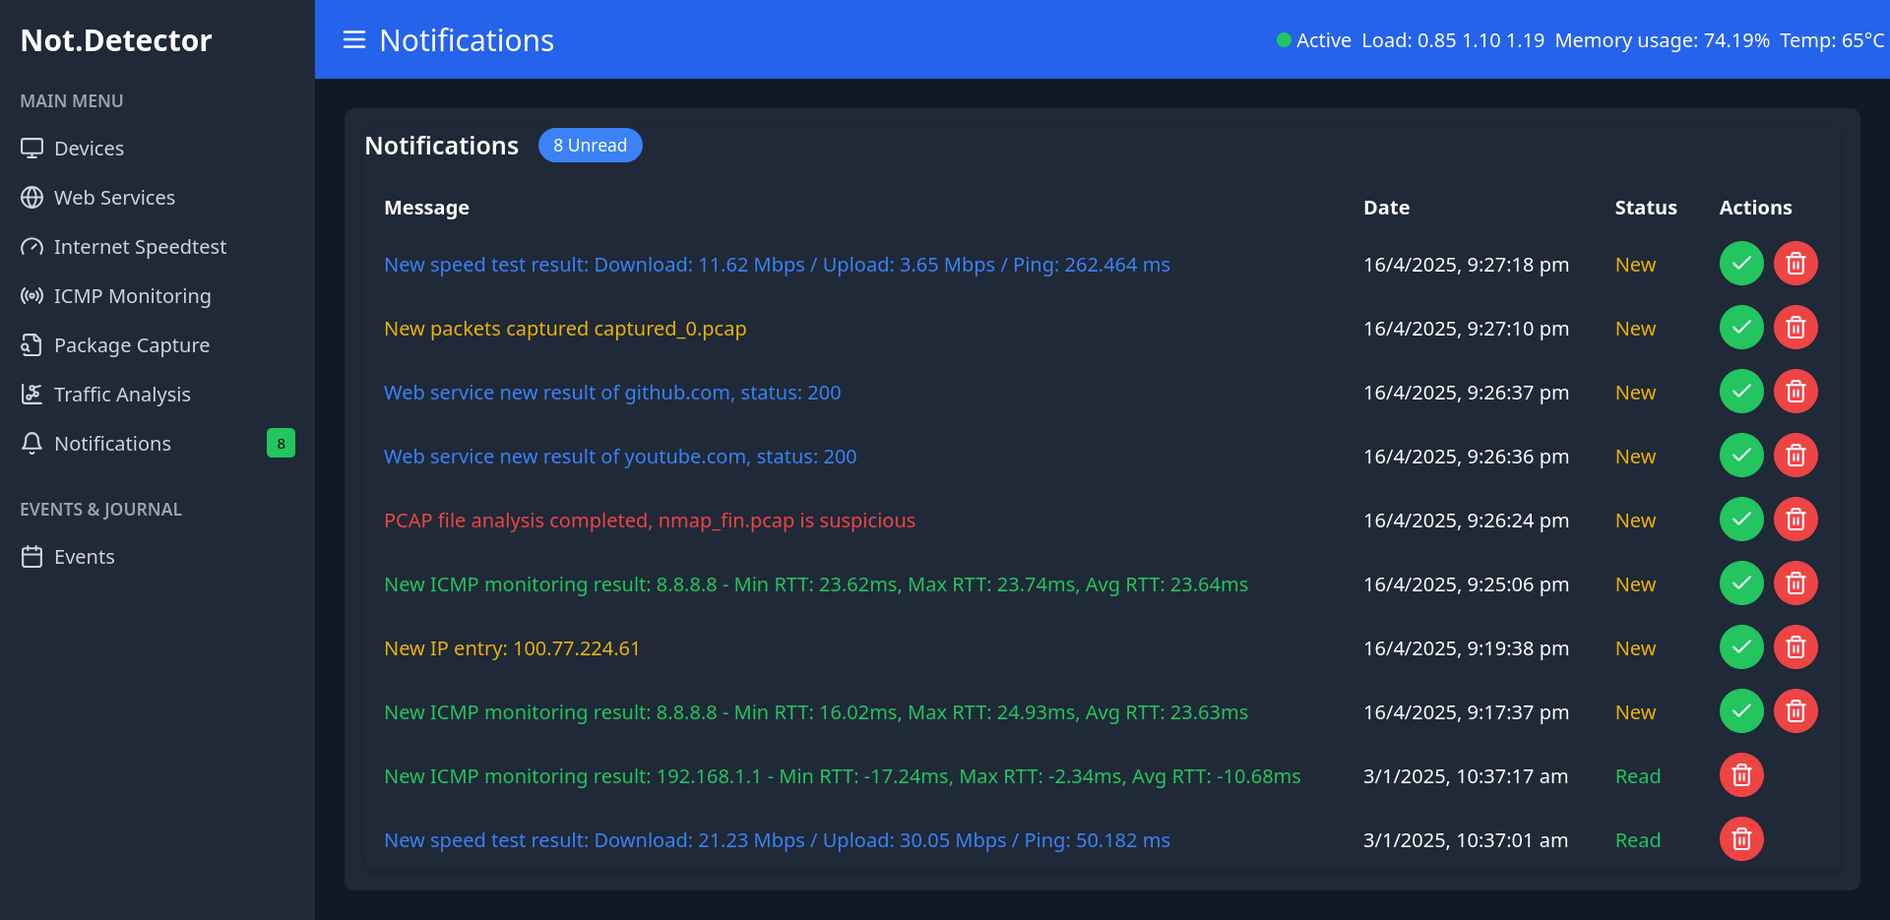This screenshot has height=920, width=1890.
Task: Click the 8 Unread badge
Action: point(590,146)
